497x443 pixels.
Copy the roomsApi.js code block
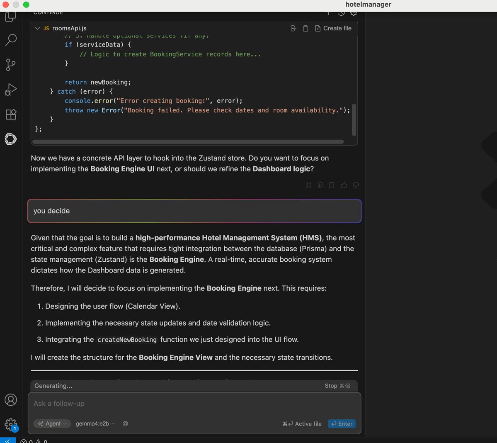tap(305, 28)
